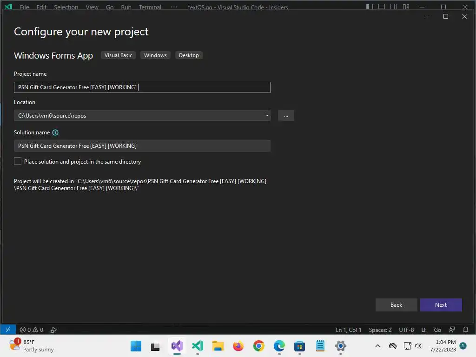Image resolution: width=476 pixels, height=357 pixels.
Task: Show more menus via ellipsis
Action: point(174,7)
